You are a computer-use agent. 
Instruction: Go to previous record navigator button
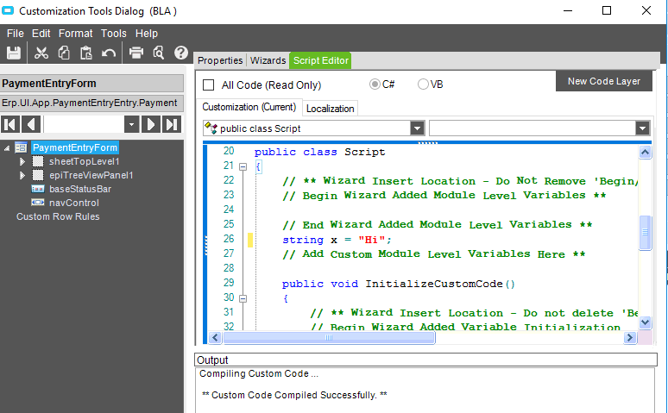point(31,125)
